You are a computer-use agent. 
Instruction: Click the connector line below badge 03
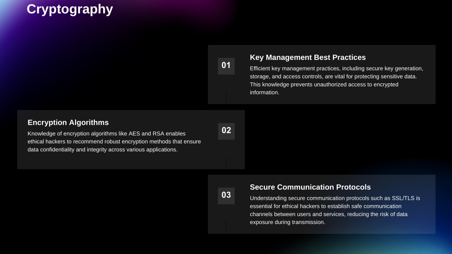tap(226, 227)
